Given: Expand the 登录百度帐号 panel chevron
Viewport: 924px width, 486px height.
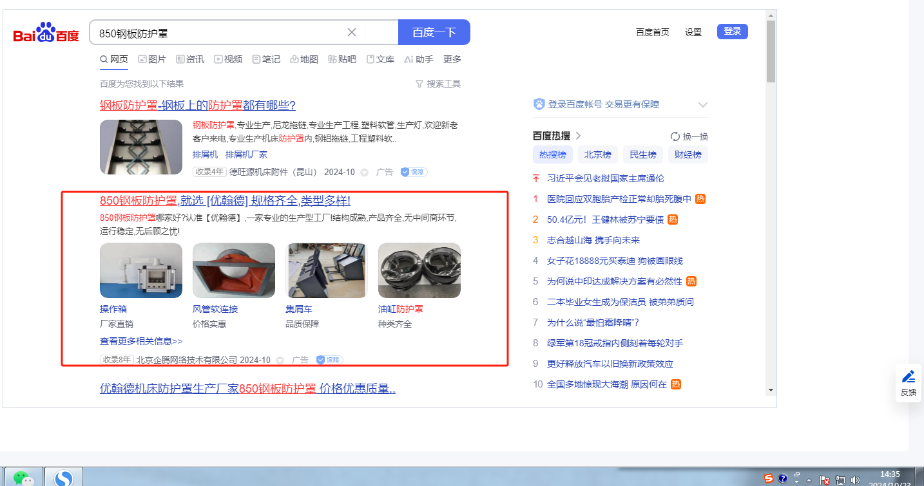Looking at the screenshot, I should (703, 104).
